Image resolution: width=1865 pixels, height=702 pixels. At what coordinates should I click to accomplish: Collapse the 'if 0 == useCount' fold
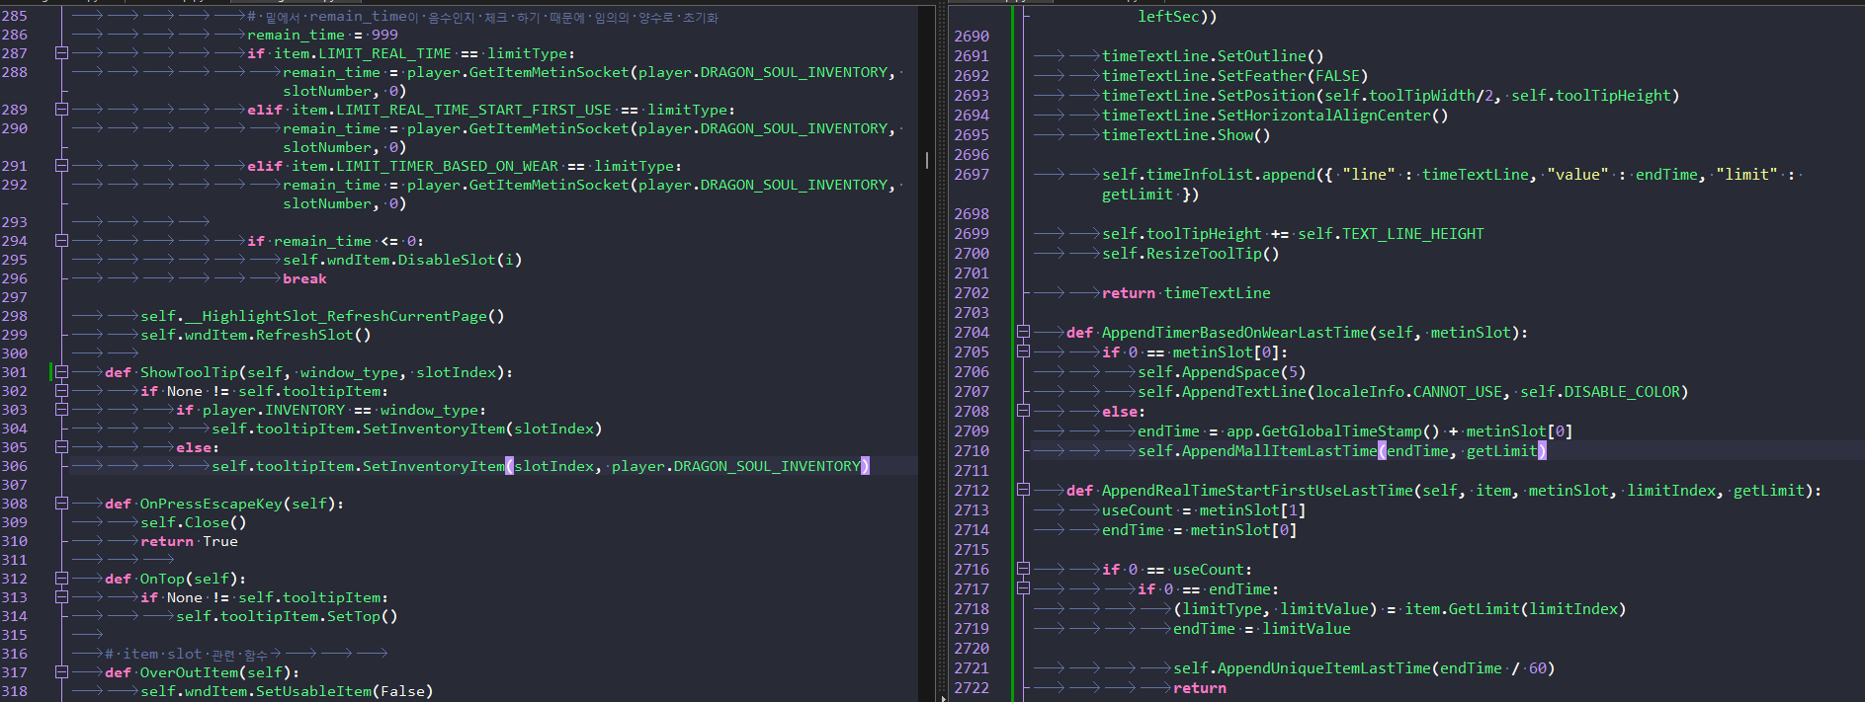pos(1023,570)
